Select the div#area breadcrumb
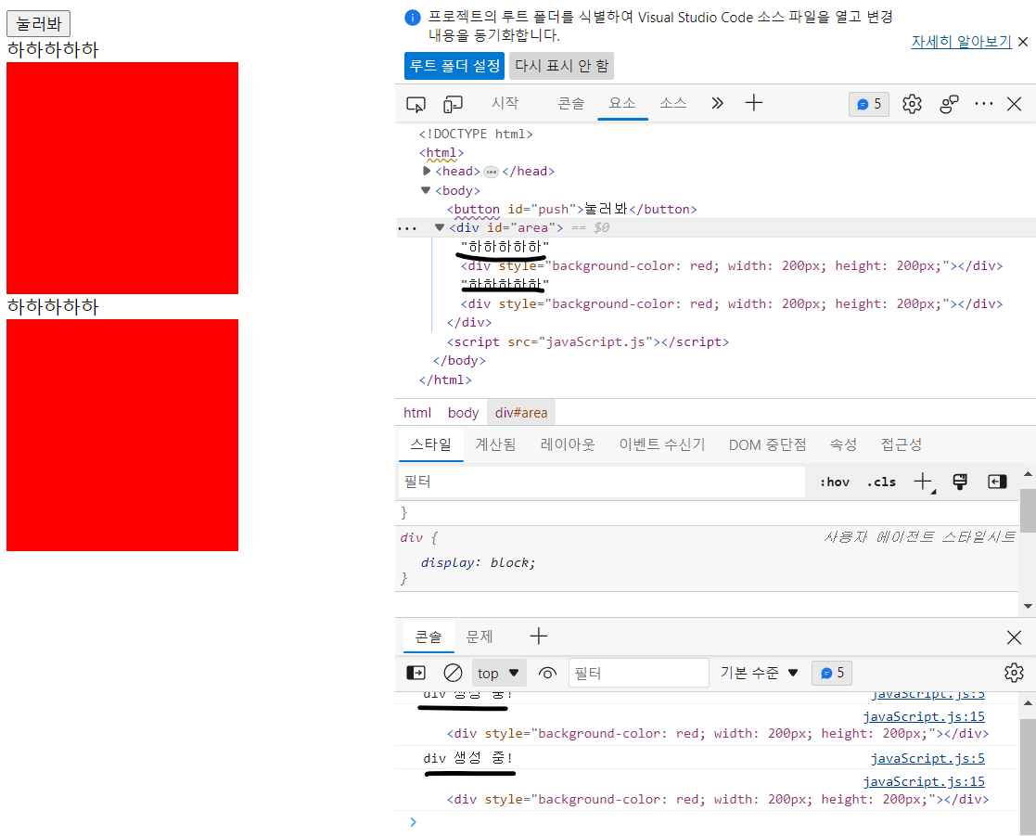 (521, 412)
